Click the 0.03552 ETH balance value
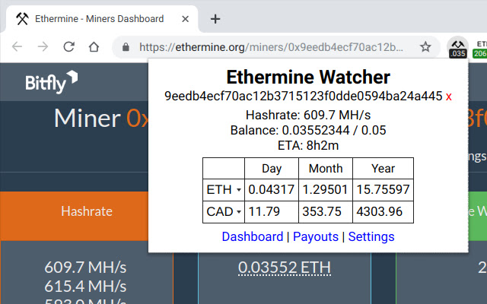This screenshot has width=487, height=304. [x=284, y=268]
